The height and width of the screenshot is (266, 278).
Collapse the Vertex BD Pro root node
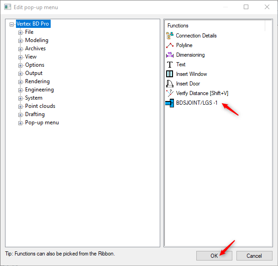point(11,24)
